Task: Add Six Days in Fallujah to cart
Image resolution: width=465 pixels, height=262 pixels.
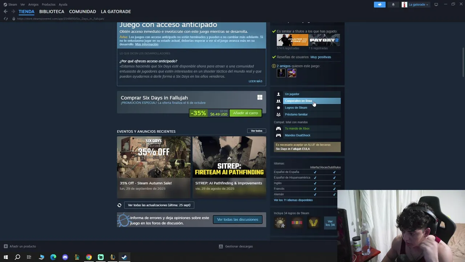Action: (x=246, y=113)
